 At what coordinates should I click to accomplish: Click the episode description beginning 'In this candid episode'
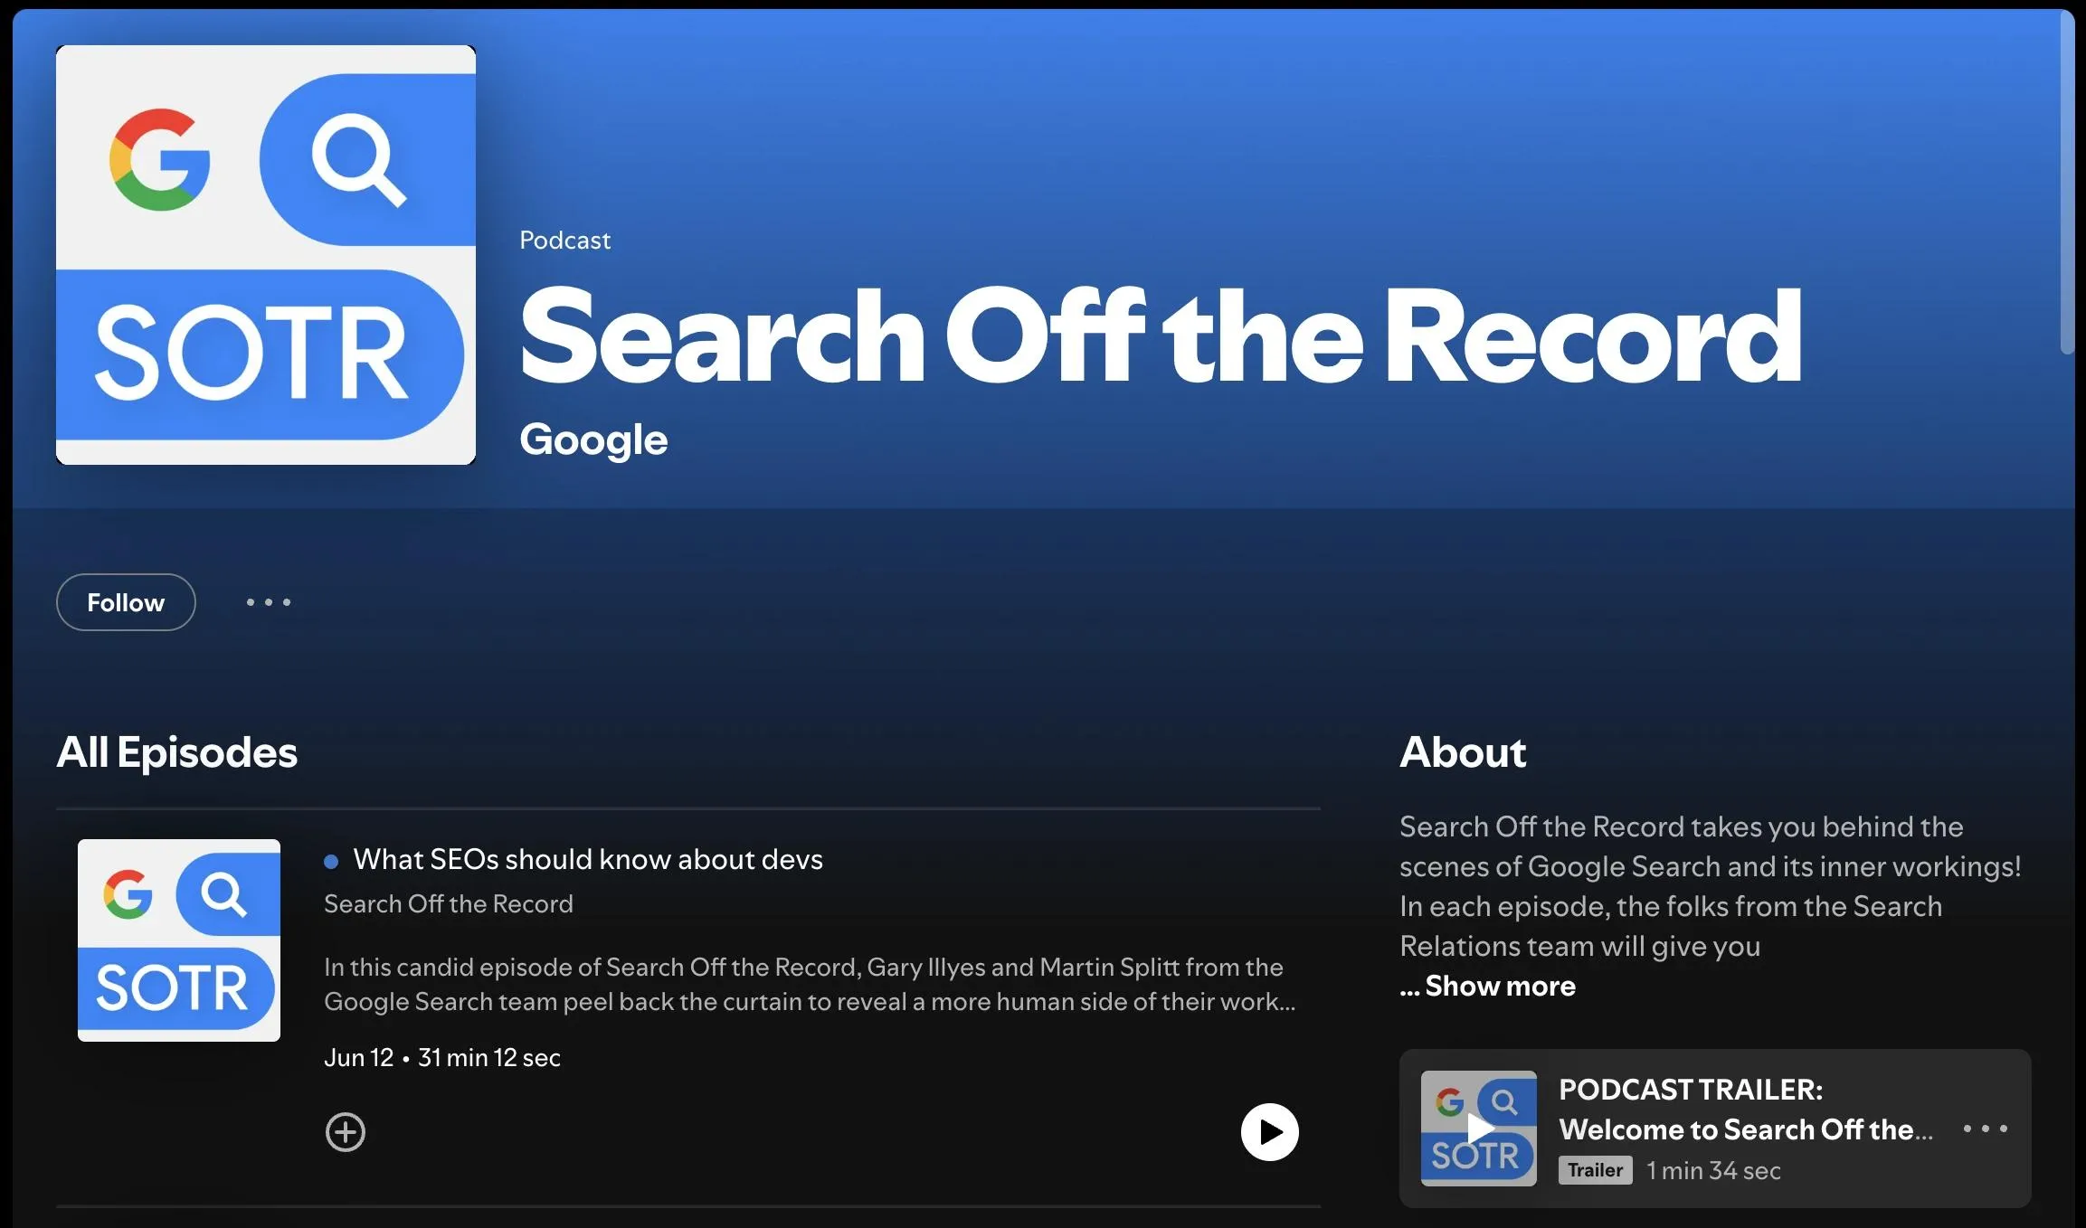[x=810, y=985]
